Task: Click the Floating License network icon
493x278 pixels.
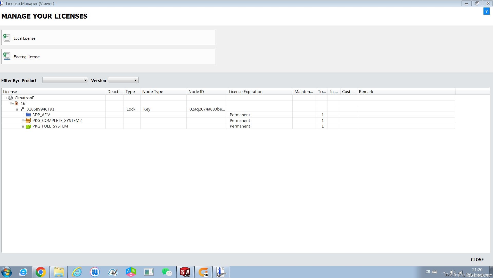Action: [7, 56]
